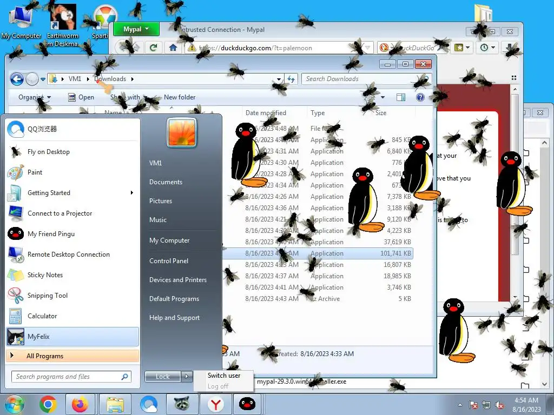The height and width of the screenshot is (415, 554).
Task: Open Explorer address bar history dropdown
Action: (279, 79)
